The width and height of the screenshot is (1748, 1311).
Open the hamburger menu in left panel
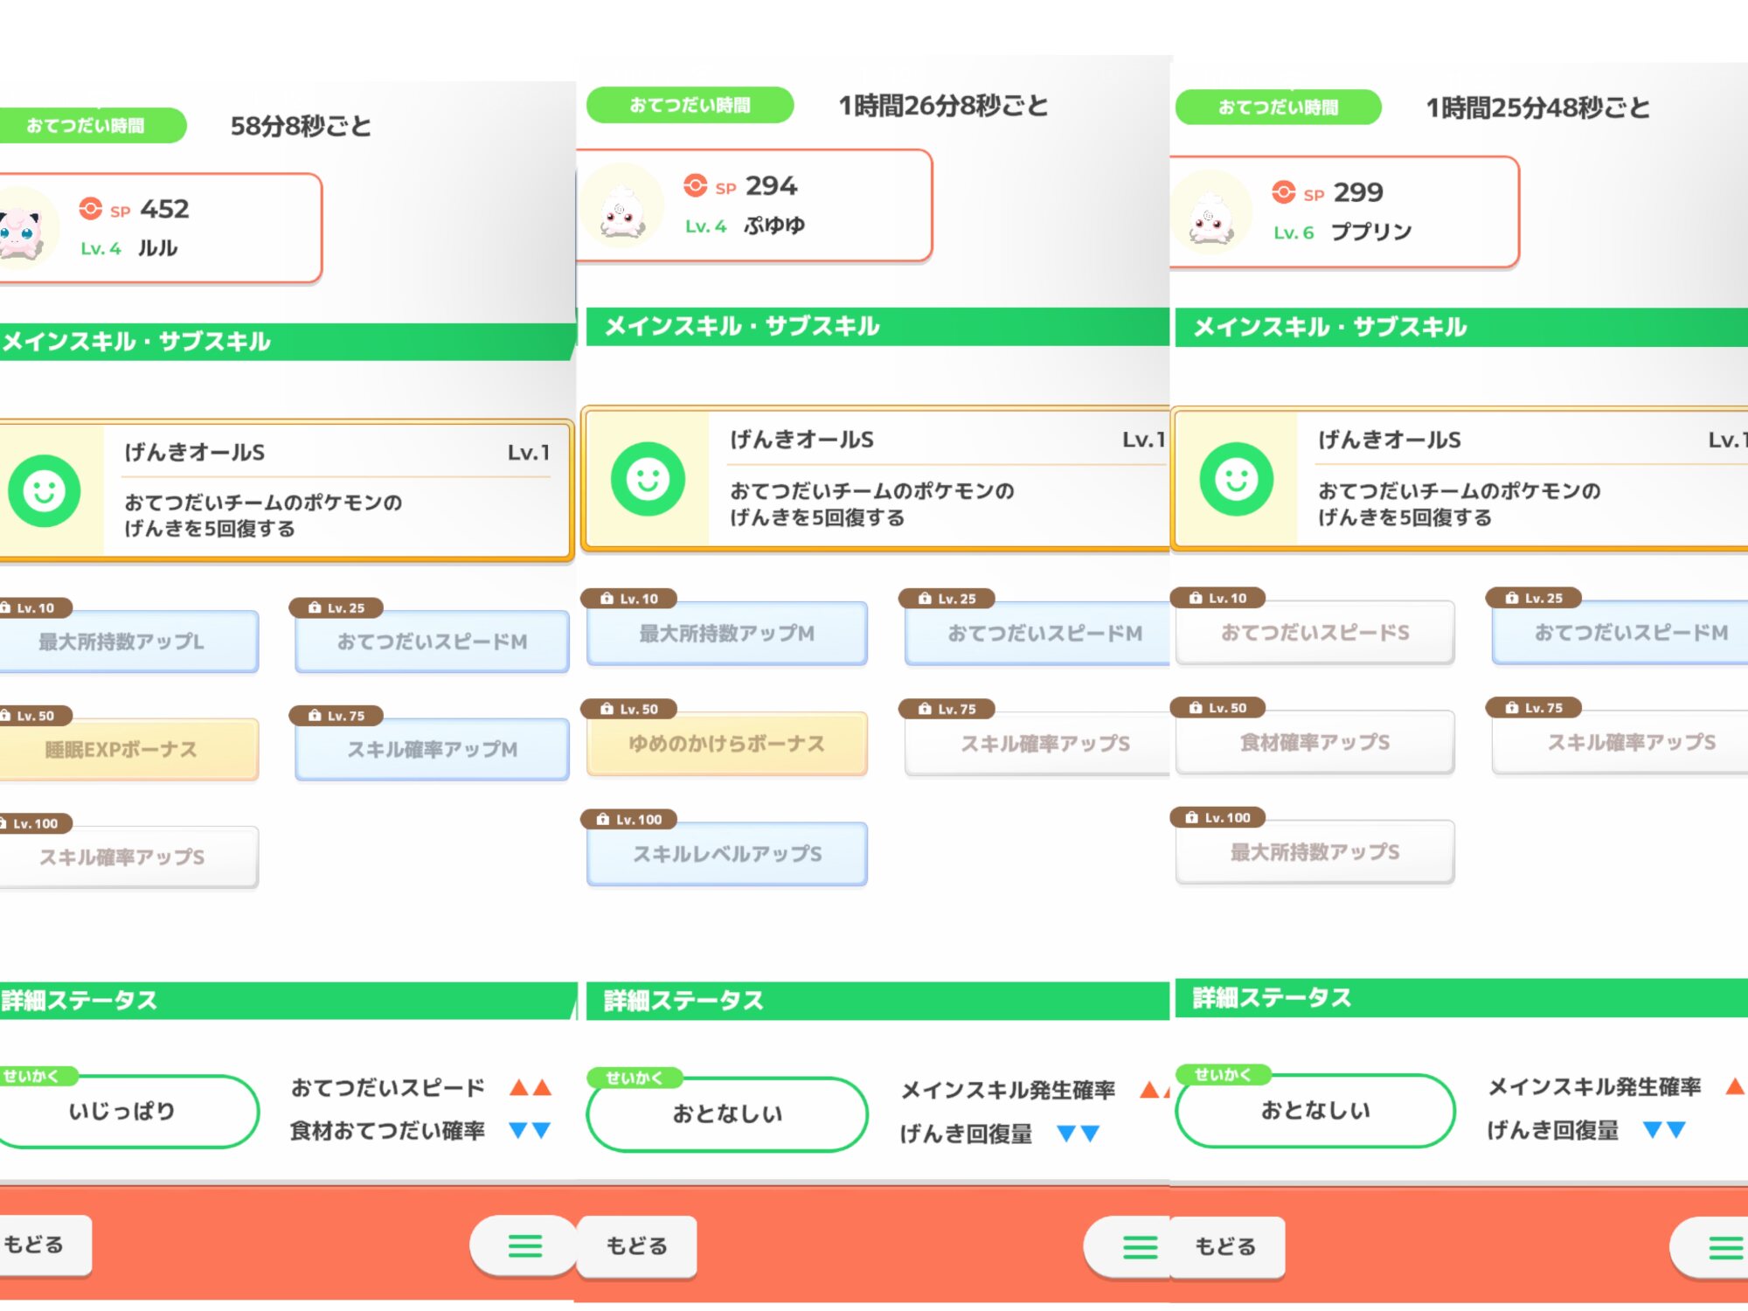(525, 1245)
